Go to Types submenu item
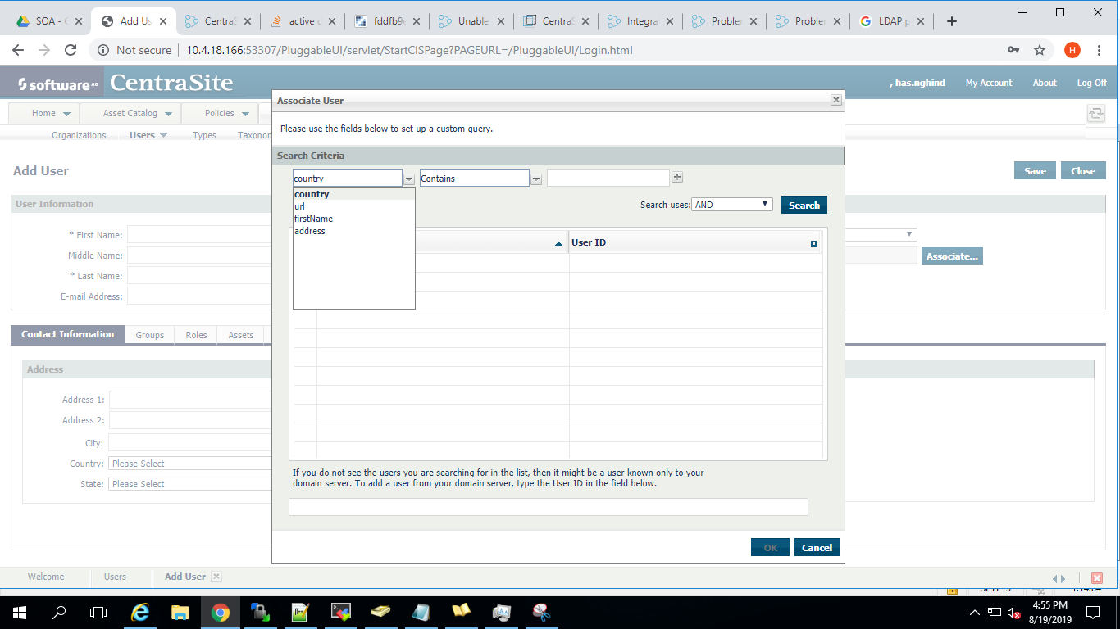The width and height of the screenshot is (1120, 629). click(204, 135)
